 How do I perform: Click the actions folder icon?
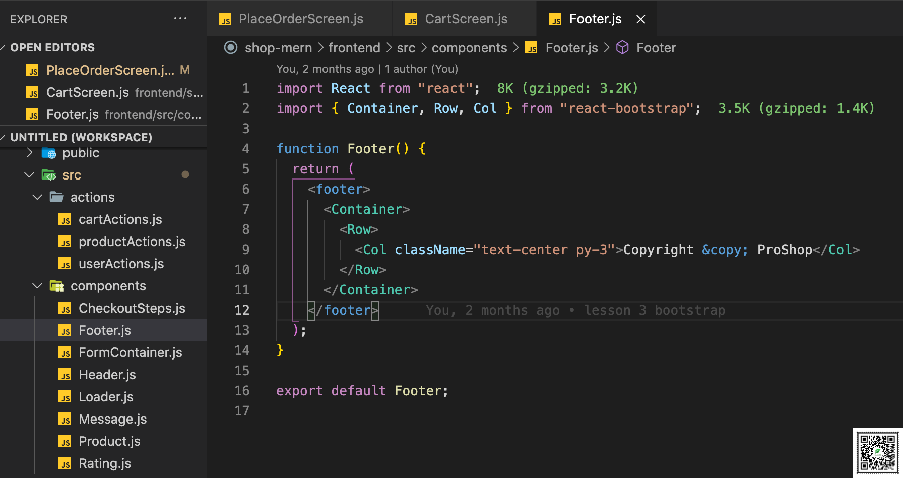pyautogui.click(x=57, y=197)
